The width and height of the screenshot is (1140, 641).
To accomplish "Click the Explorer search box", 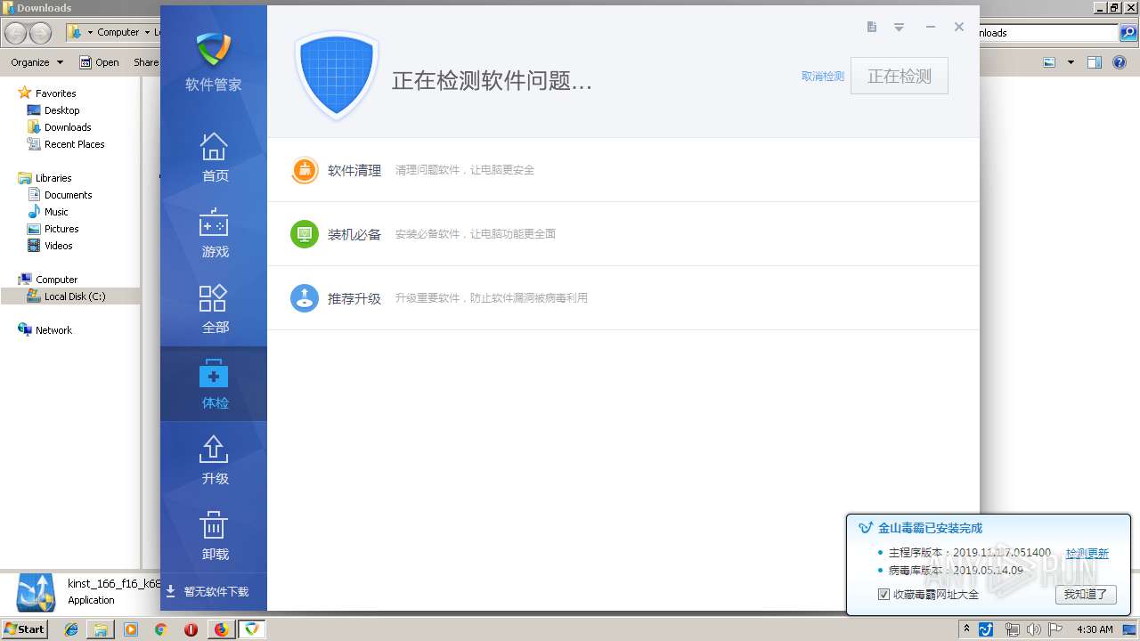I will pyautogui.click(x=1049, y=33).
